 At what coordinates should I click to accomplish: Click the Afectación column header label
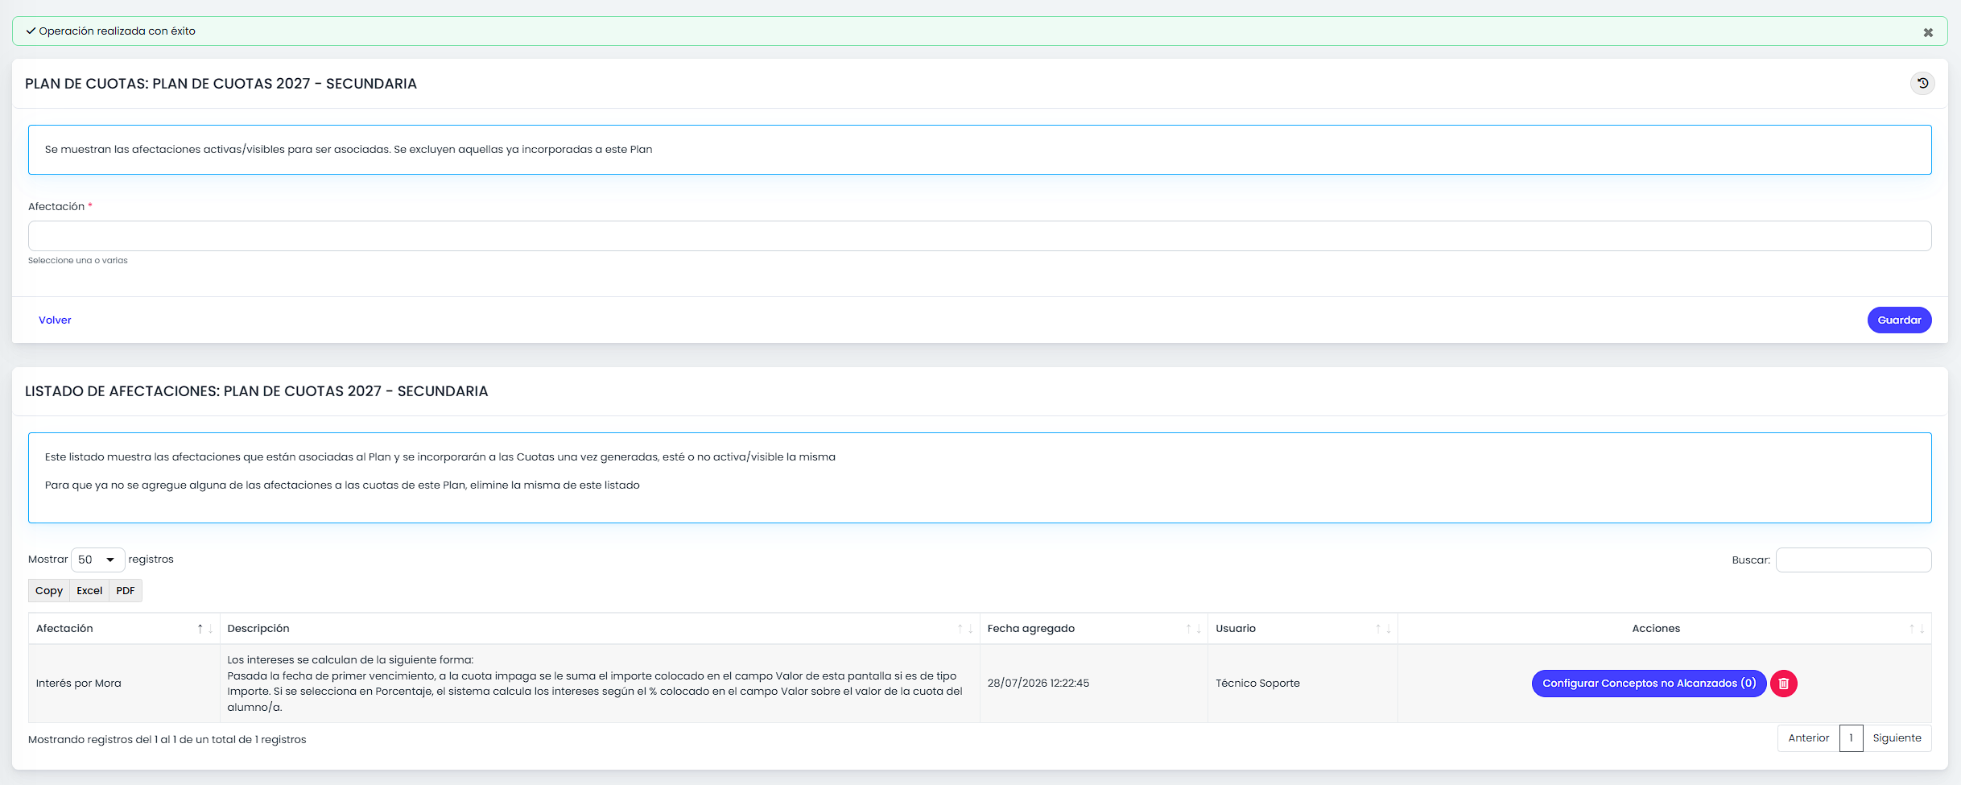(64, 629)
